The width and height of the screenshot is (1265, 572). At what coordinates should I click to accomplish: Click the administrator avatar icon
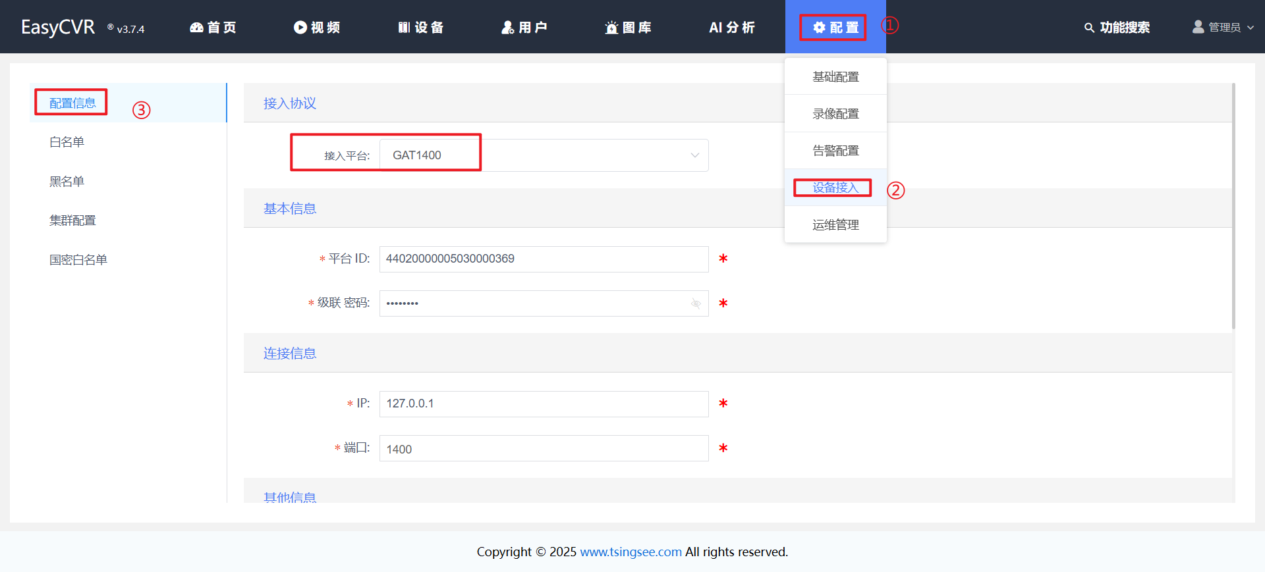tap(1198, 27)
